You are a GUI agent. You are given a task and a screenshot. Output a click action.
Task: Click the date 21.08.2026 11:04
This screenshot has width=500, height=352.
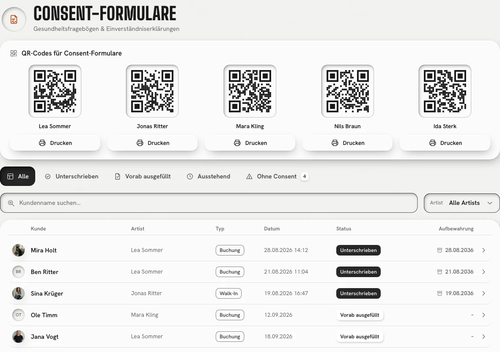click(x=286, y=272)
